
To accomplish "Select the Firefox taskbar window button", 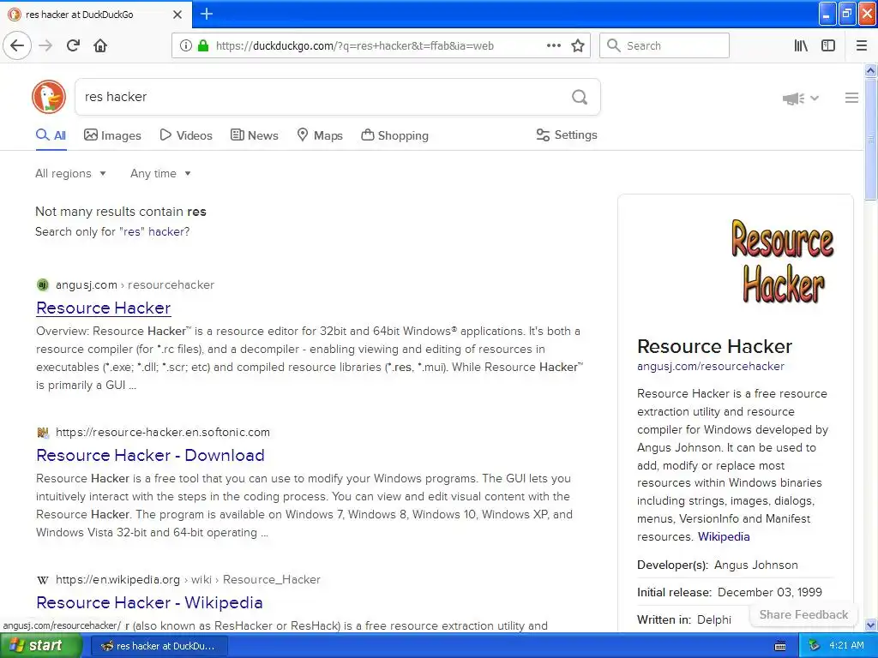I will 159,646.
